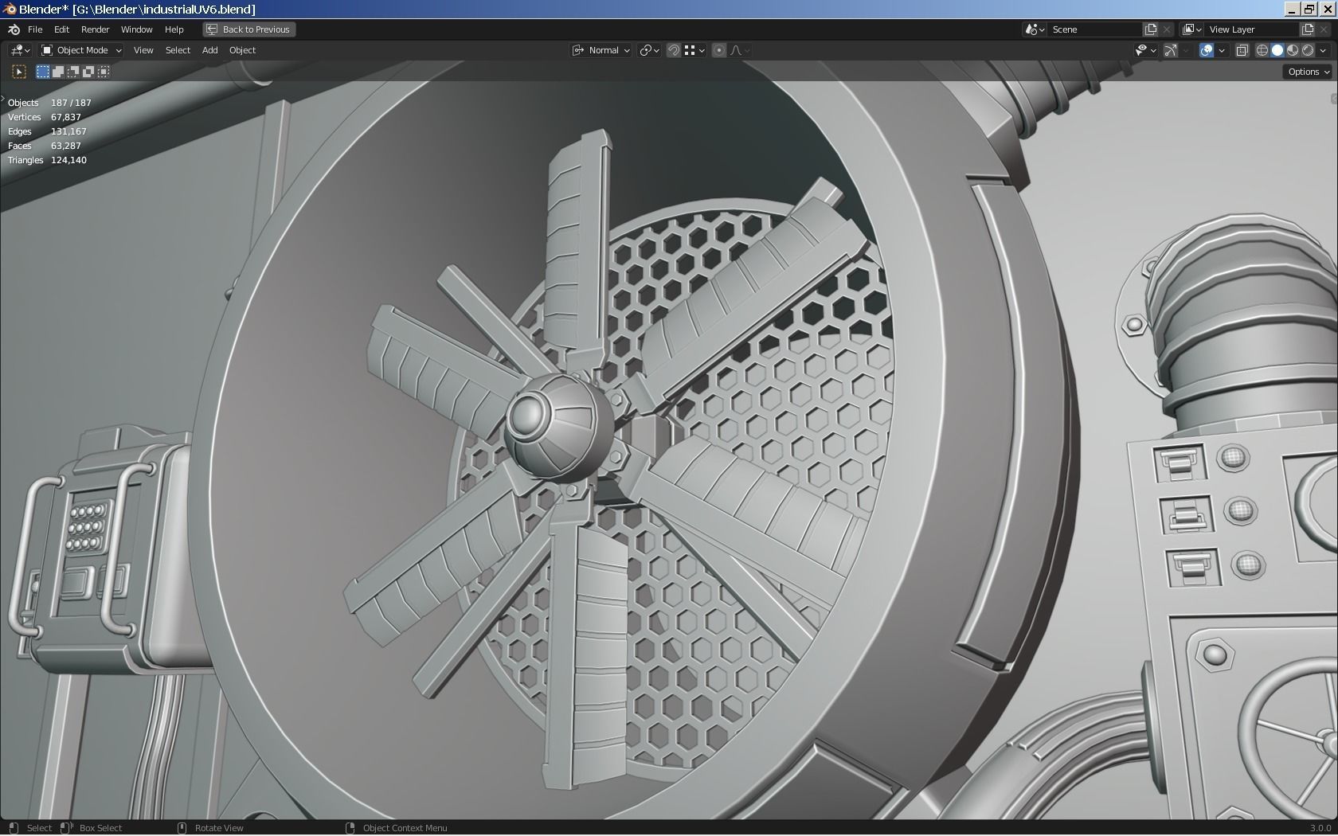Restore down the Blender window
Image resolution: width=1338 pixels, height=836 pixels.
pyautogui.click(x=1309, y=9)
